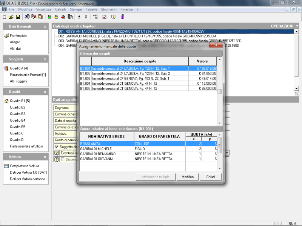Viewport: 302px width, 226px height.
Task: Click the Descrizione cespite column header
Action: 140,61
